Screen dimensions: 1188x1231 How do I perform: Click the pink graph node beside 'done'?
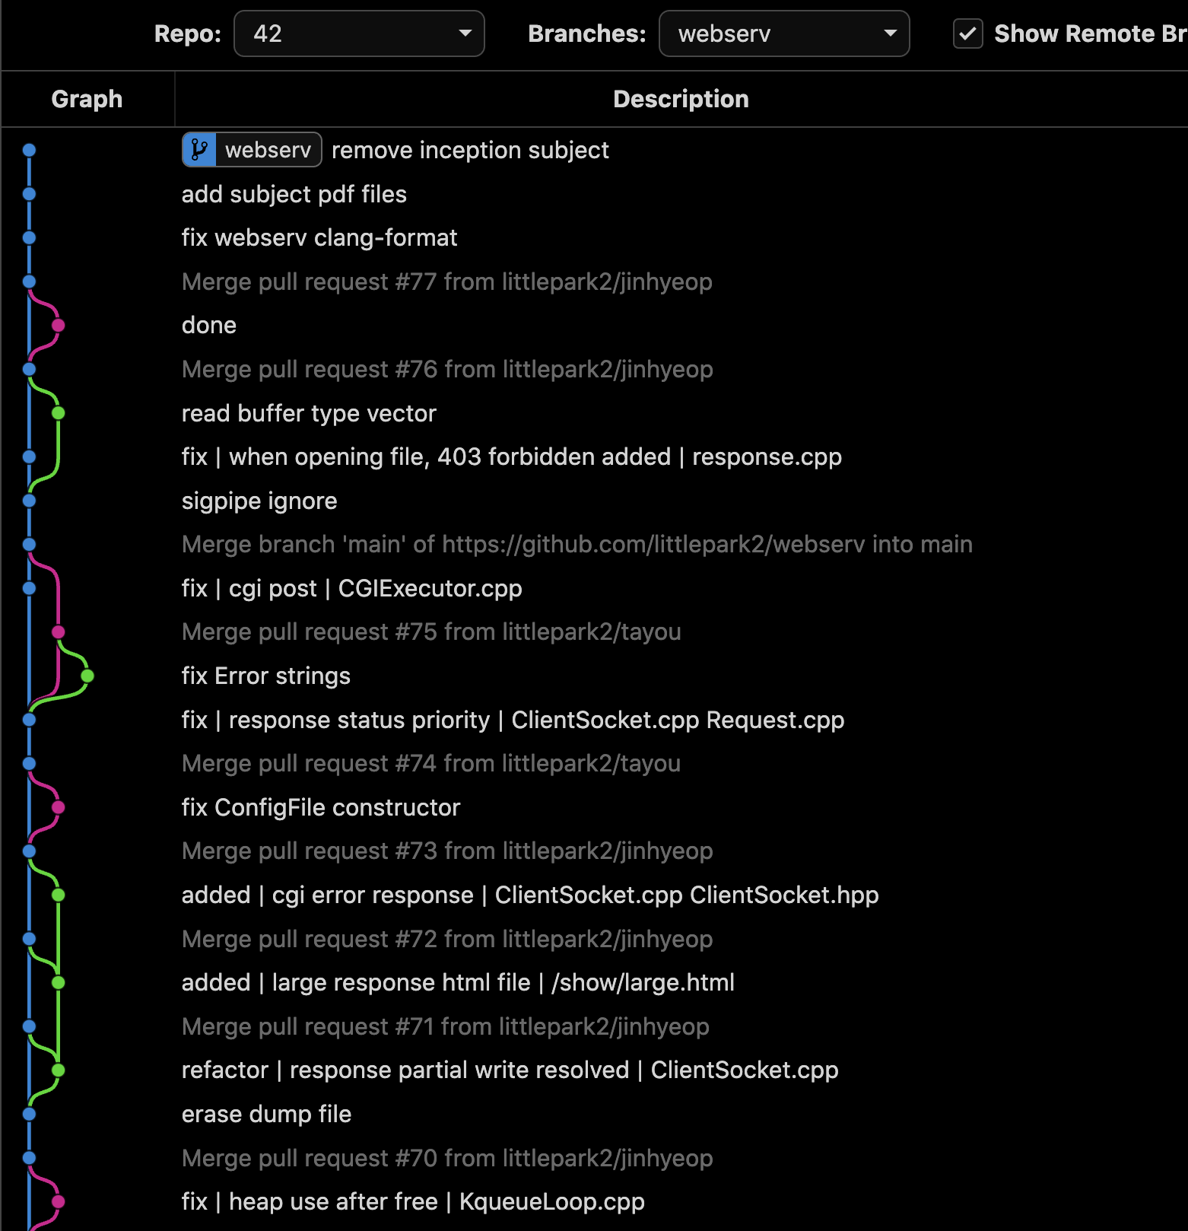pos(58,326)
